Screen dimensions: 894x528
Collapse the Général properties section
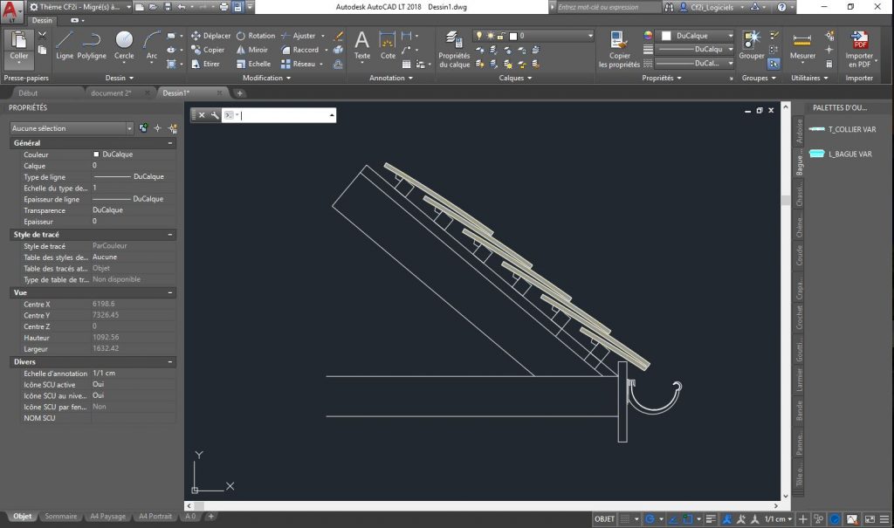coord(170,143)
